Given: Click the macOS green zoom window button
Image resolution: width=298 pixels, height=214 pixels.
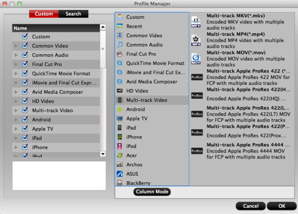Looking at the screenshot, I should click(19, 3).
